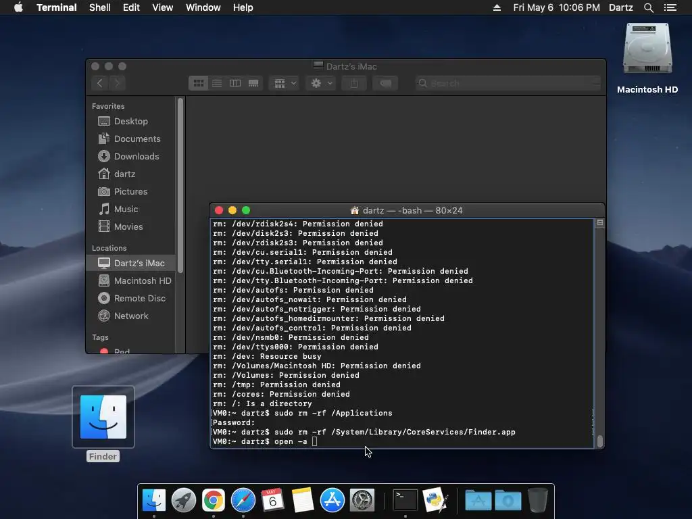The image size is (692, 519).
Task: Open the Window menu
Action: (203, 7)
